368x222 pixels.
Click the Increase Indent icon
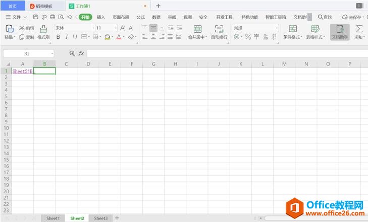coord(179,28)
